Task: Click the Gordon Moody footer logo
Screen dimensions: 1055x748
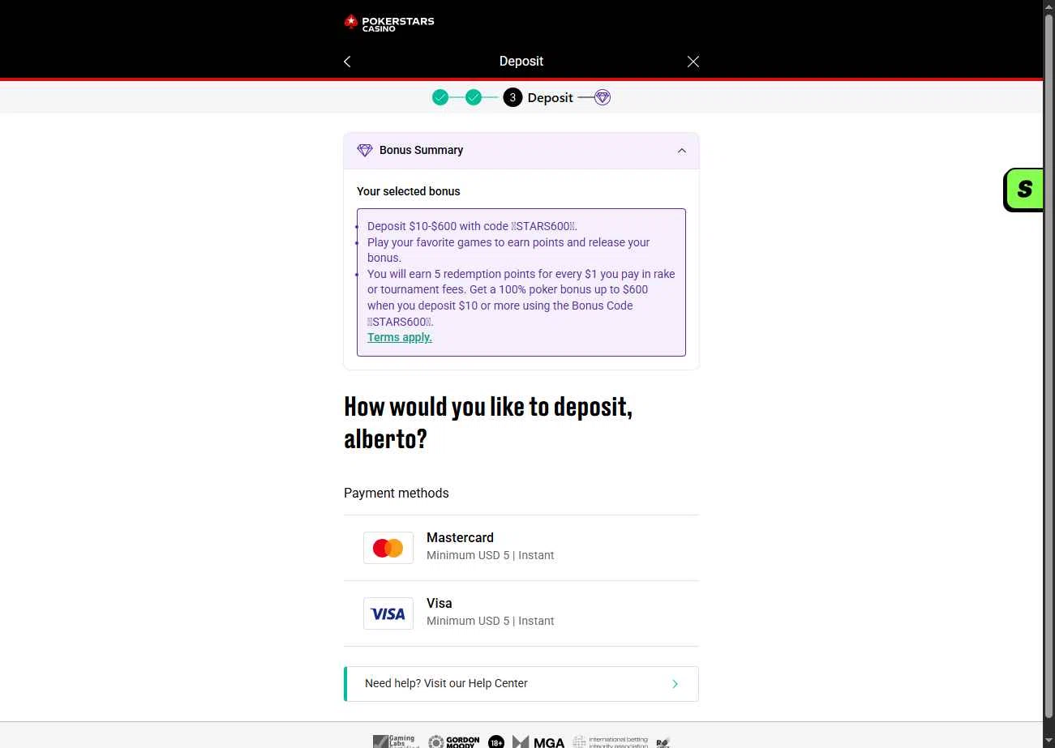Action: (x=453, y=742)
